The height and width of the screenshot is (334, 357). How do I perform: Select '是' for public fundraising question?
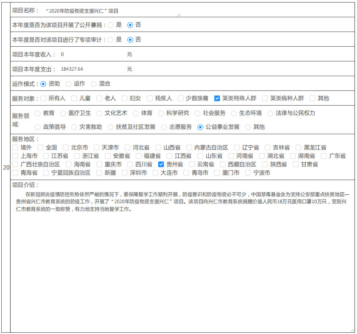[x=111, y=25]
